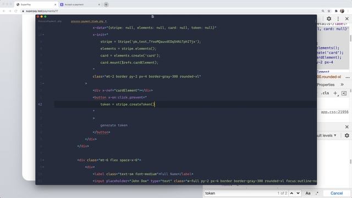Image resolution: width=352 pixels, height=198 pixels.
Task: Toggle regex option in DevTools search
Action: pos(317,193)
